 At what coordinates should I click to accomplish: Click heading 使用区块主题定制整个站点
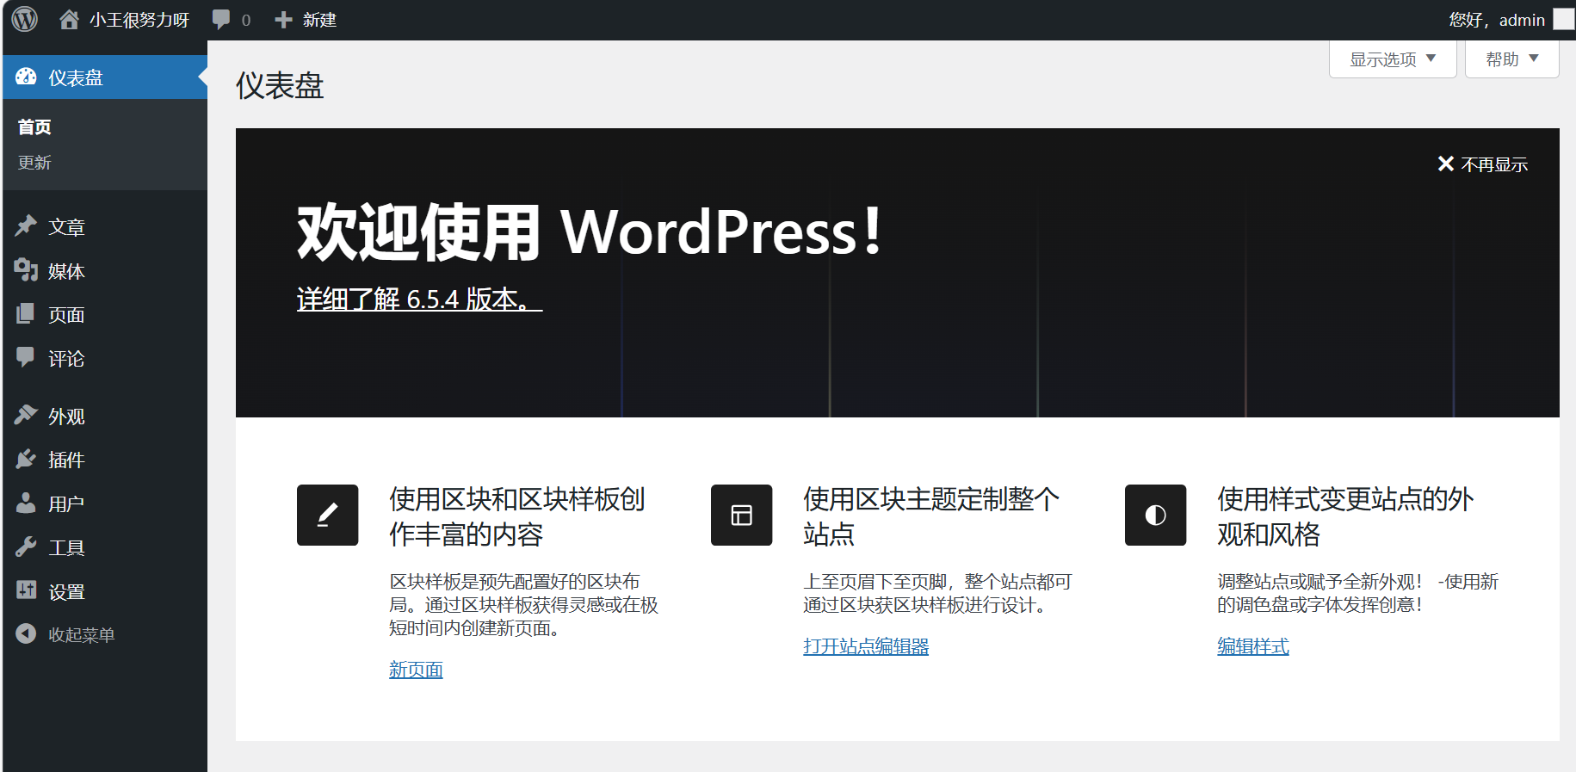pyautogui.click(x=931, y=516)
